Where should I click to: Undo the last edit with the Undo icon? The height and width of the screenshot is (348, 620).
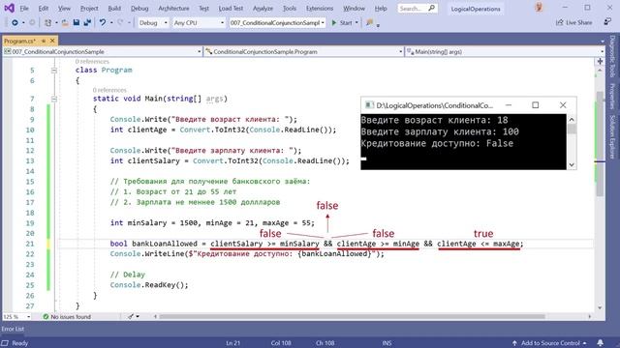click(103, 23)
